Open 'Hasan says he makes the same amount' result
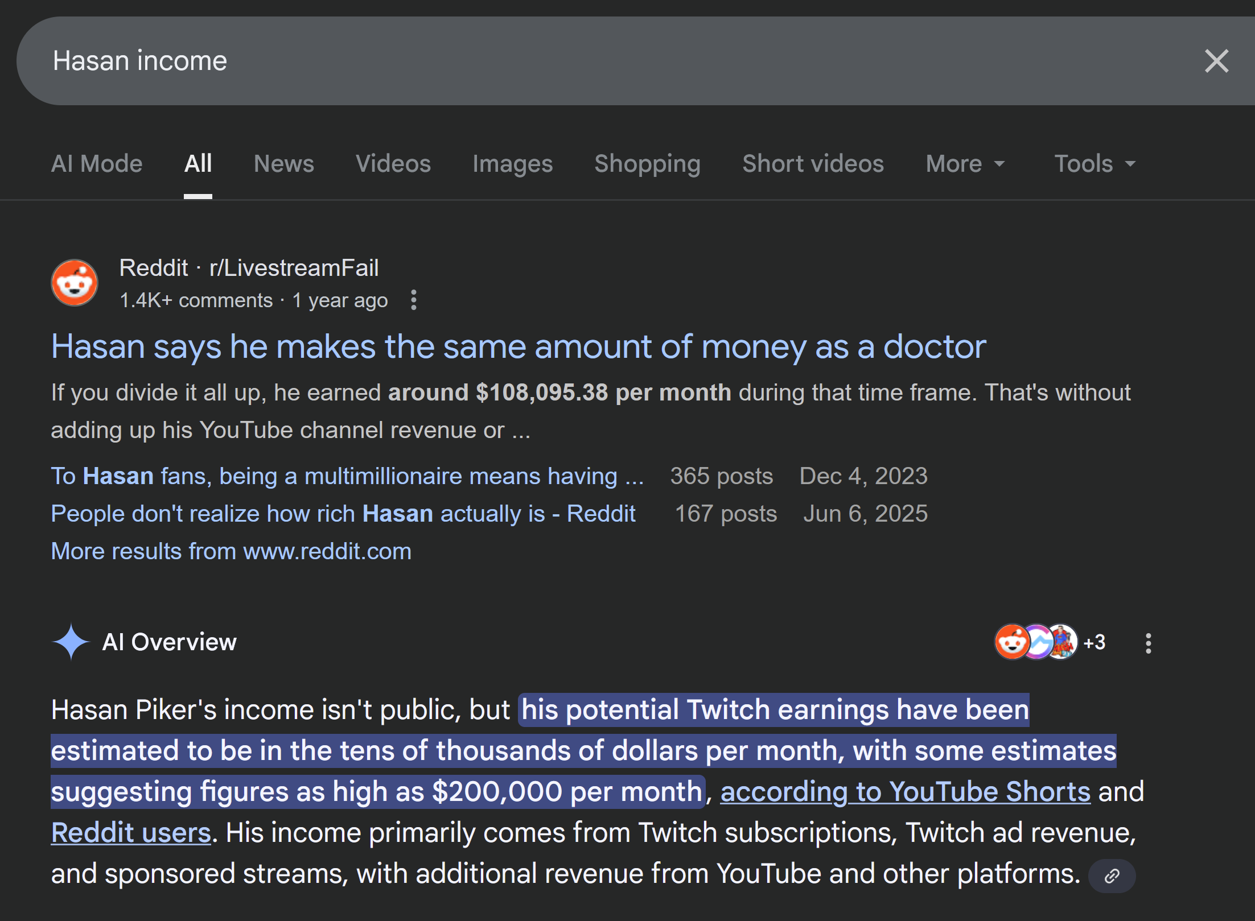The width and height of the screenshot is (1255, 921). 518,346
